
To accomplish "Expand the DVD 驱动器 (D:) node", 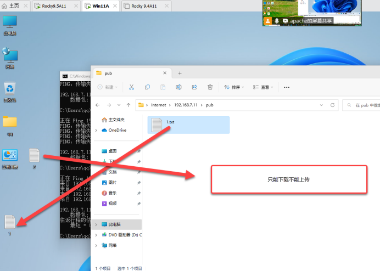I will tap(97, 235).
